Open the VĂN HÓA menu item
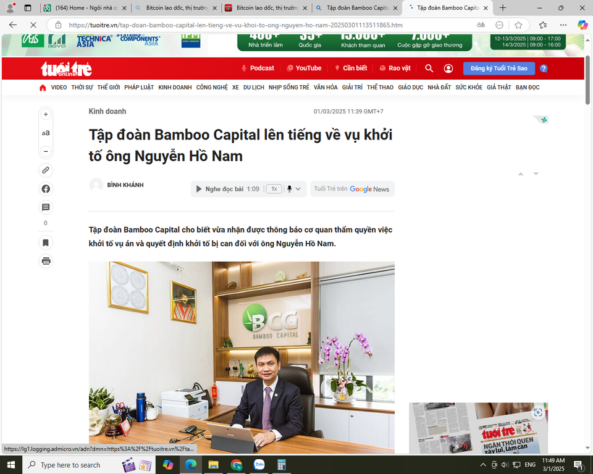This screenshot has height=474, width=593. [x=326, y=88]
